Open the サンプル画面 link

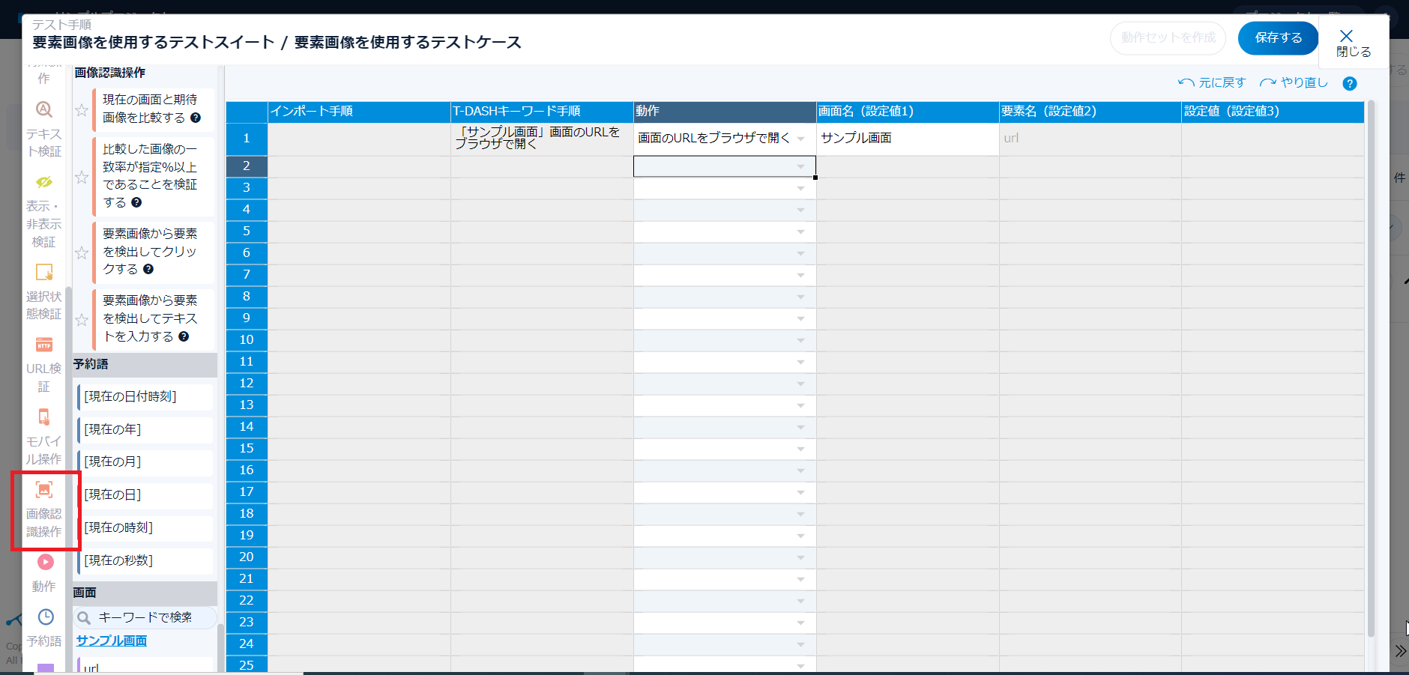point(112,641)
